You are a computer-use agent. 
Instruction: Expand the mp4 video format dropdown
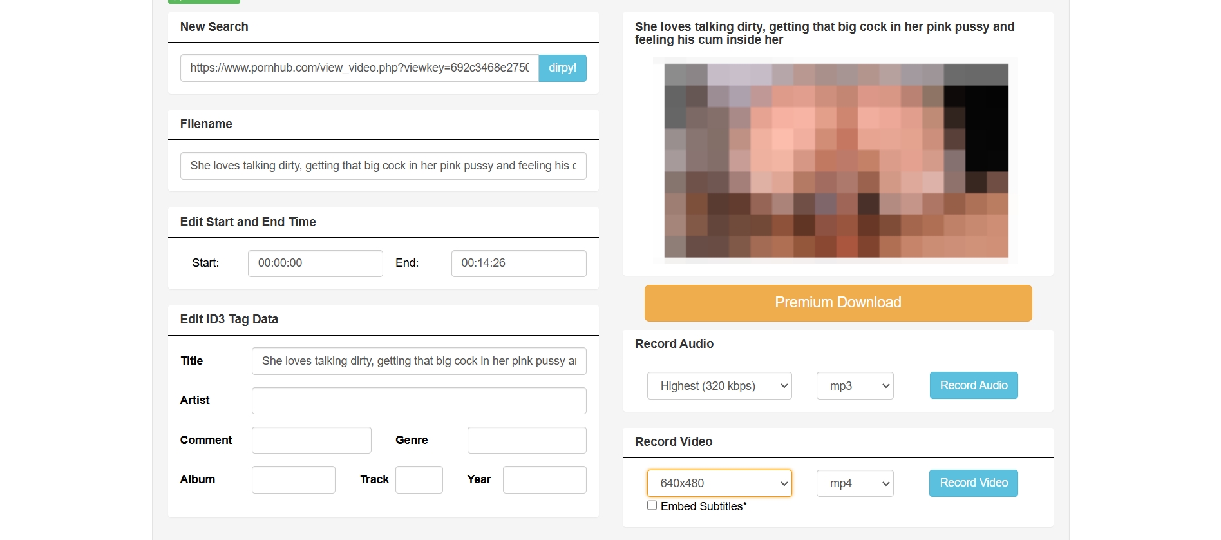pyautogui.click(x=855, y=483)
